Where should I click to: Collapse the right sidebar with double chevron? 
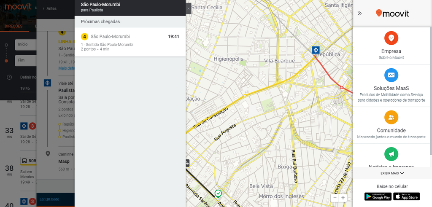pyautogui.click(x=359, y=13)
